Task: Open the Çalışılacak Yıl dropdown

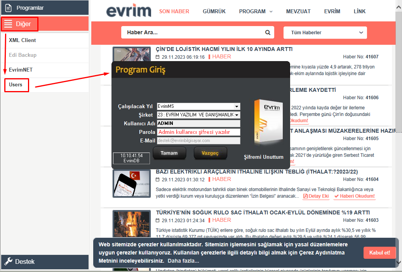Action: point(198,106)
